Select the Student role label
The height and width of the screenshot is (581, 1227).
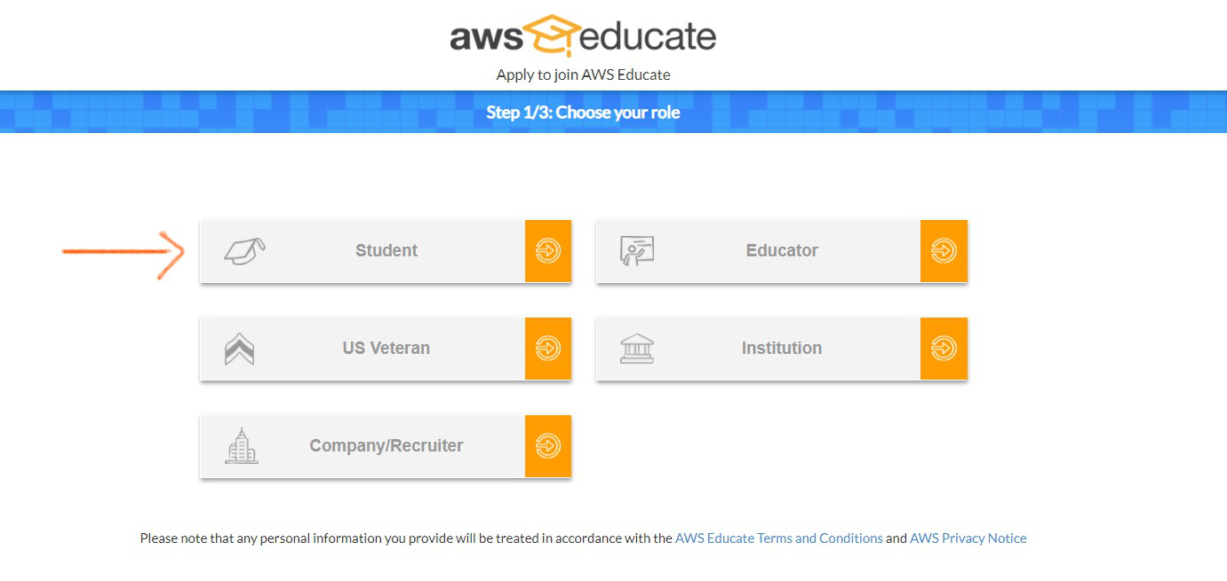pos(386,251)
